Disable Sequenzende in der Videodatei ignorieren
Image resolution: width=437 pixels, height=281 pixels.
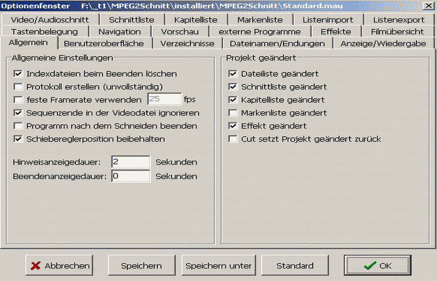17,113
